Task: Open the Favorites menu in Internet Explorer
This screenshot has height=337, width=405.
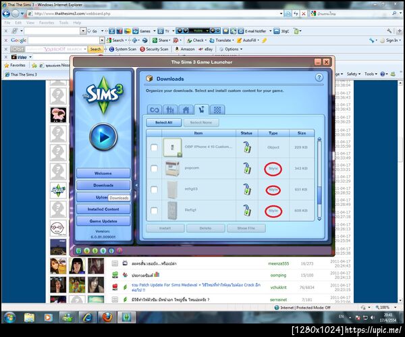Action: pos(47,23)
